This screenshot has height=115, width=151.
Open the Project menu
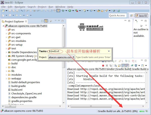[x=42, y=7]
